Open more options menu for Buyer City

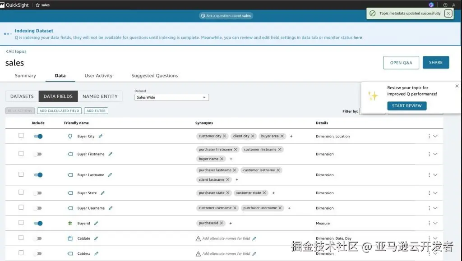click(429, 136)
